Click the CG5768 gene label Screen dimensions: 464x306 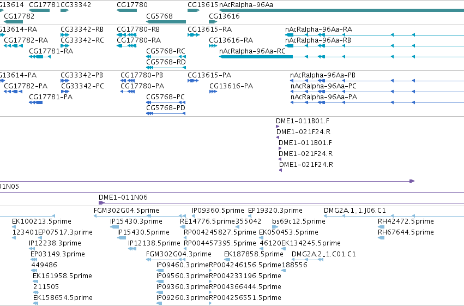point(159,16)
